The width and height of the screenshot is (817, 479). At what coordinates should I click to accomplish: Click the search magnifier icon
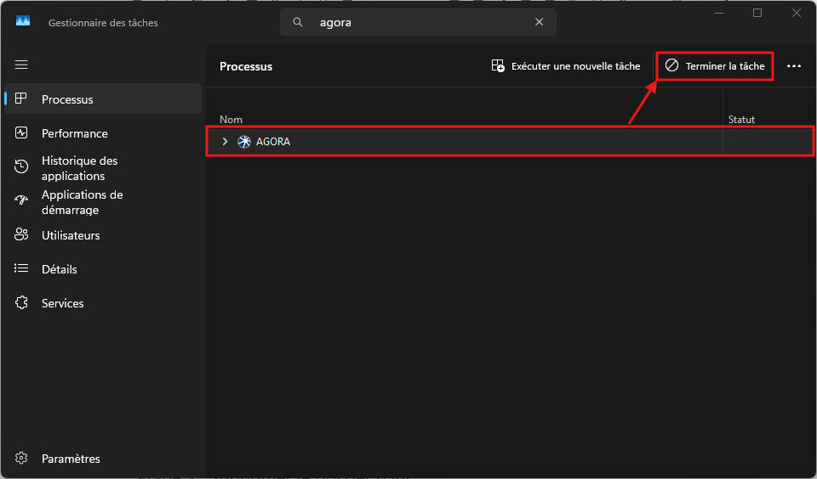pyautogui.click(x=298, y=22)
